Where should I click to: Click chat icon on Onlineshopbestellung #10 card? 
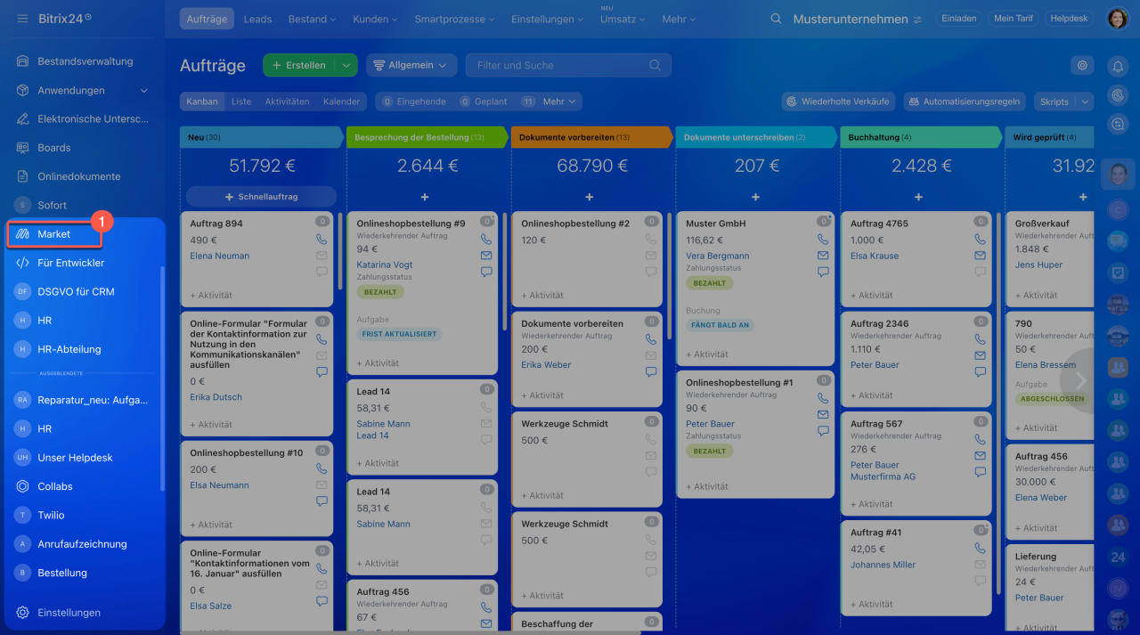(322, 501)
